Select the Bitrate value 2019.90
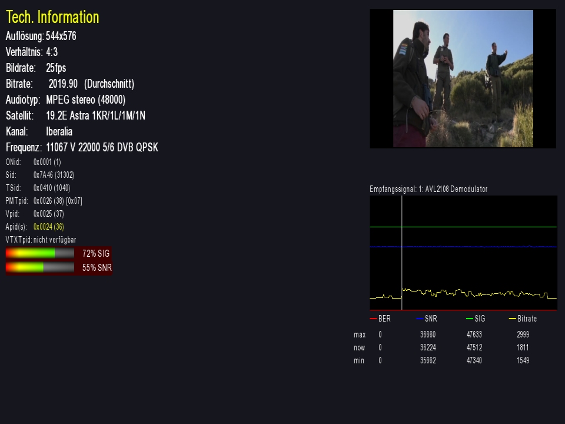565x424 pixels. (x=63, y=84)
